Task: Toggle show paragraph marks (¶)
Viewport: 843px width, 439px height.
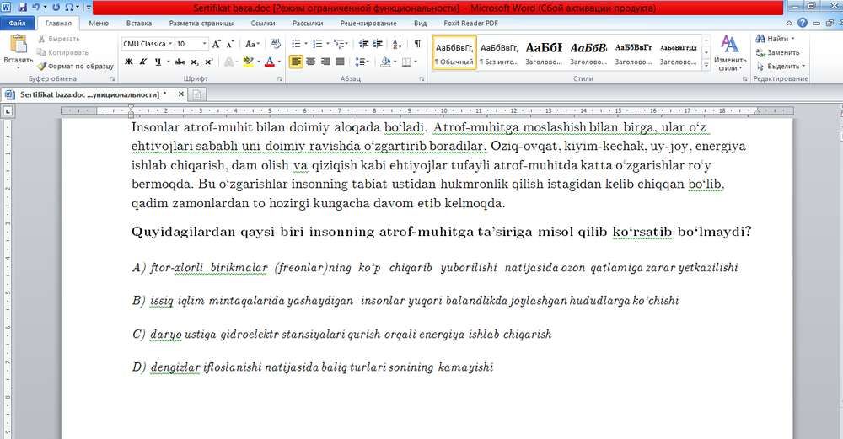Action: pyautogui.click(x=417, y=44)
